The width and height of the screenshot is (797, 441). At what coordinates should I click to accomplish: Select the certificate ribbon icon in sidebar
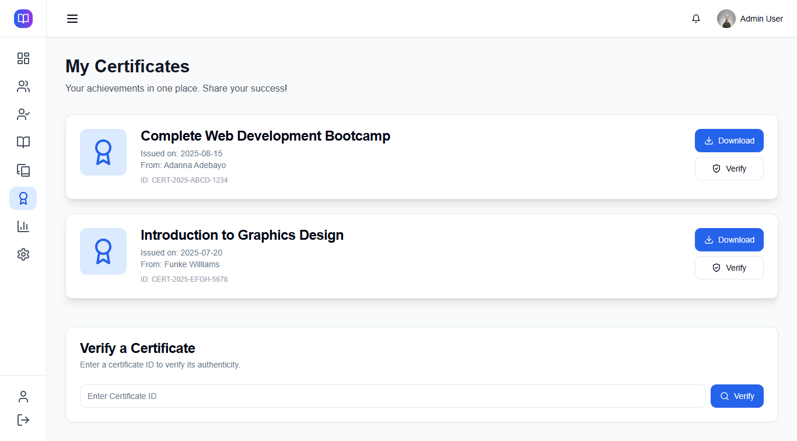23,198
